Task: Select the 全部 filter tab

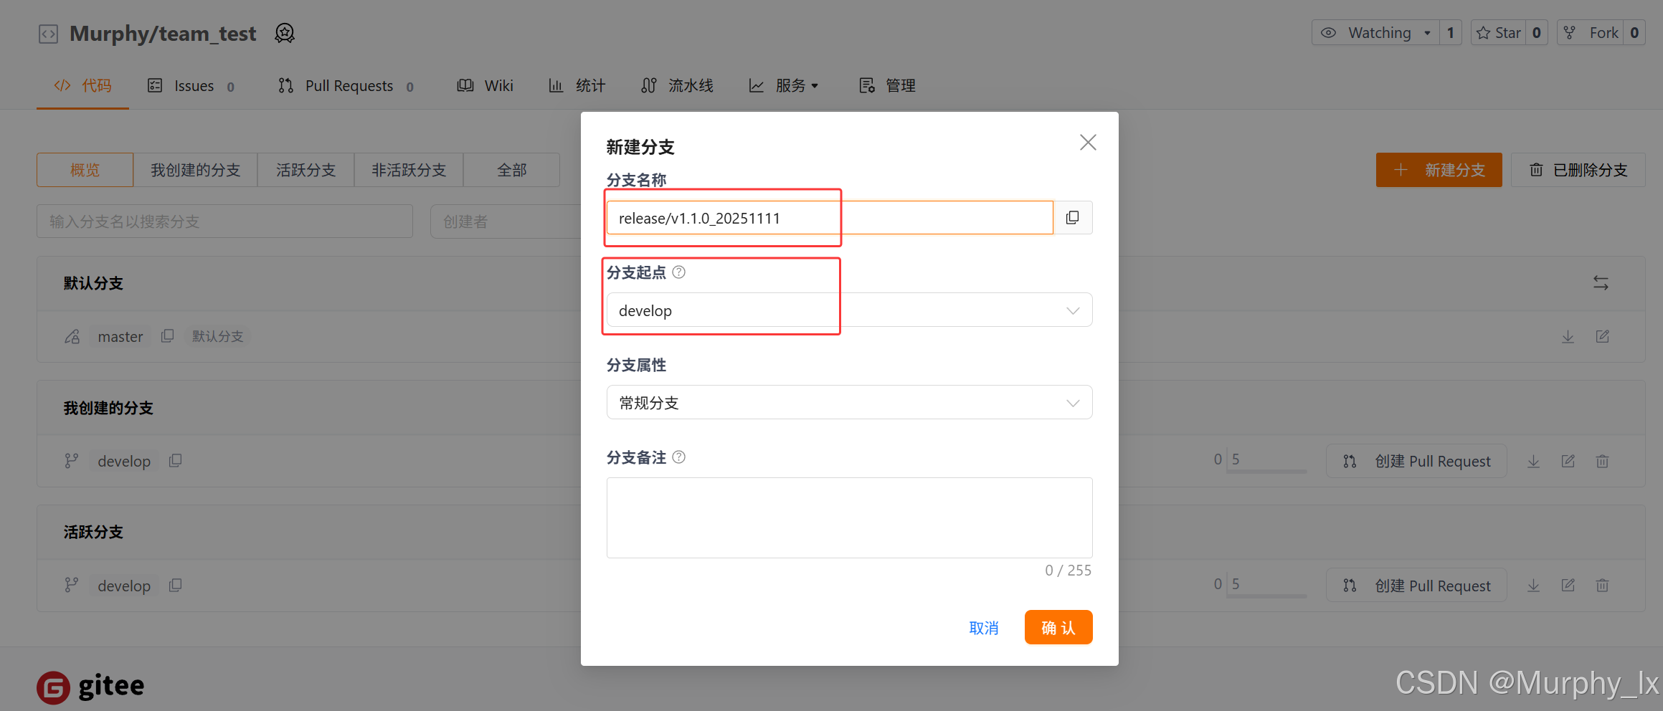Action: coord(512,170)
